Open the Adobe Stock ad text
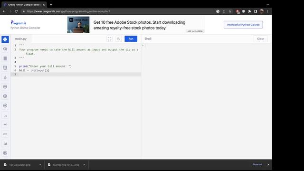The image size is (304, 171). click(x=139, y=25)
